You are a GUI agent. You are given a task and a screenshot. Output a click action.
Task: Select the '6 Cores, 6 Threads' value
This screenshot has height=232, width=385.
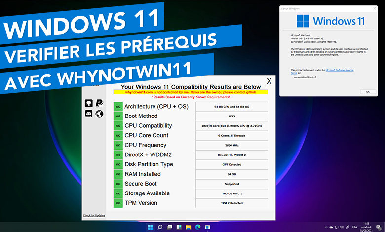click(x=232, y=136)
